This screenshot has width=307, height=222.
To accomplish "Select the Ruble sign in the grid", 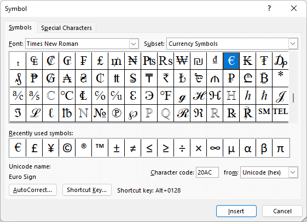I will (231, 78).
